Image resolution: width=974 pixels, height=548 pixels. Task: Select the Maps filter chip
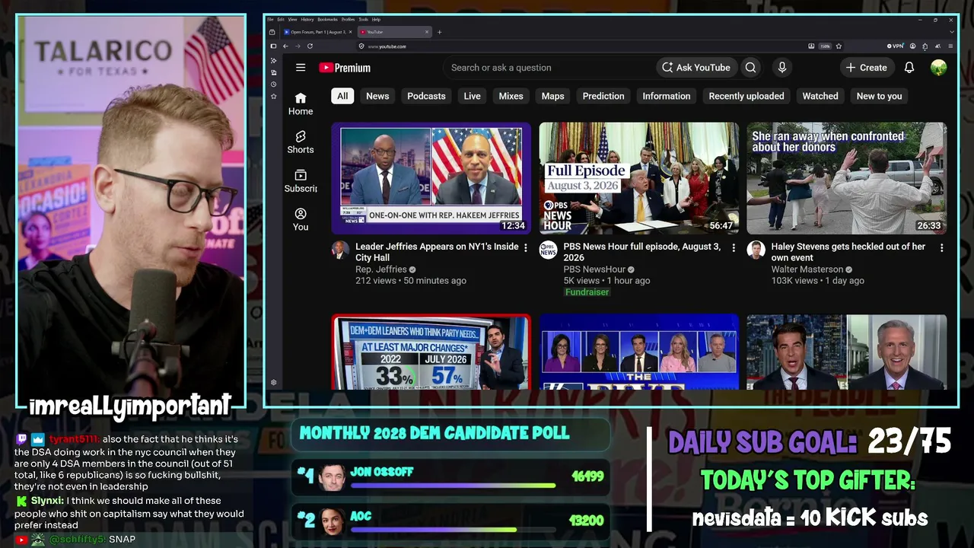click(x=553, y=96)
